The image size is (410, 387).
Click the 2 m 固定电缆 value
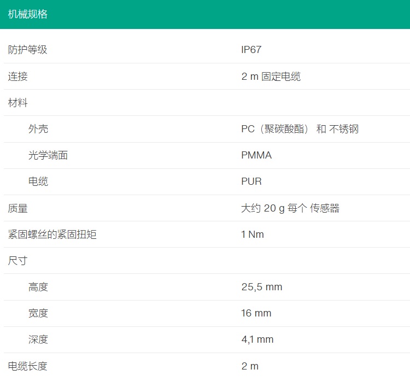271,77
